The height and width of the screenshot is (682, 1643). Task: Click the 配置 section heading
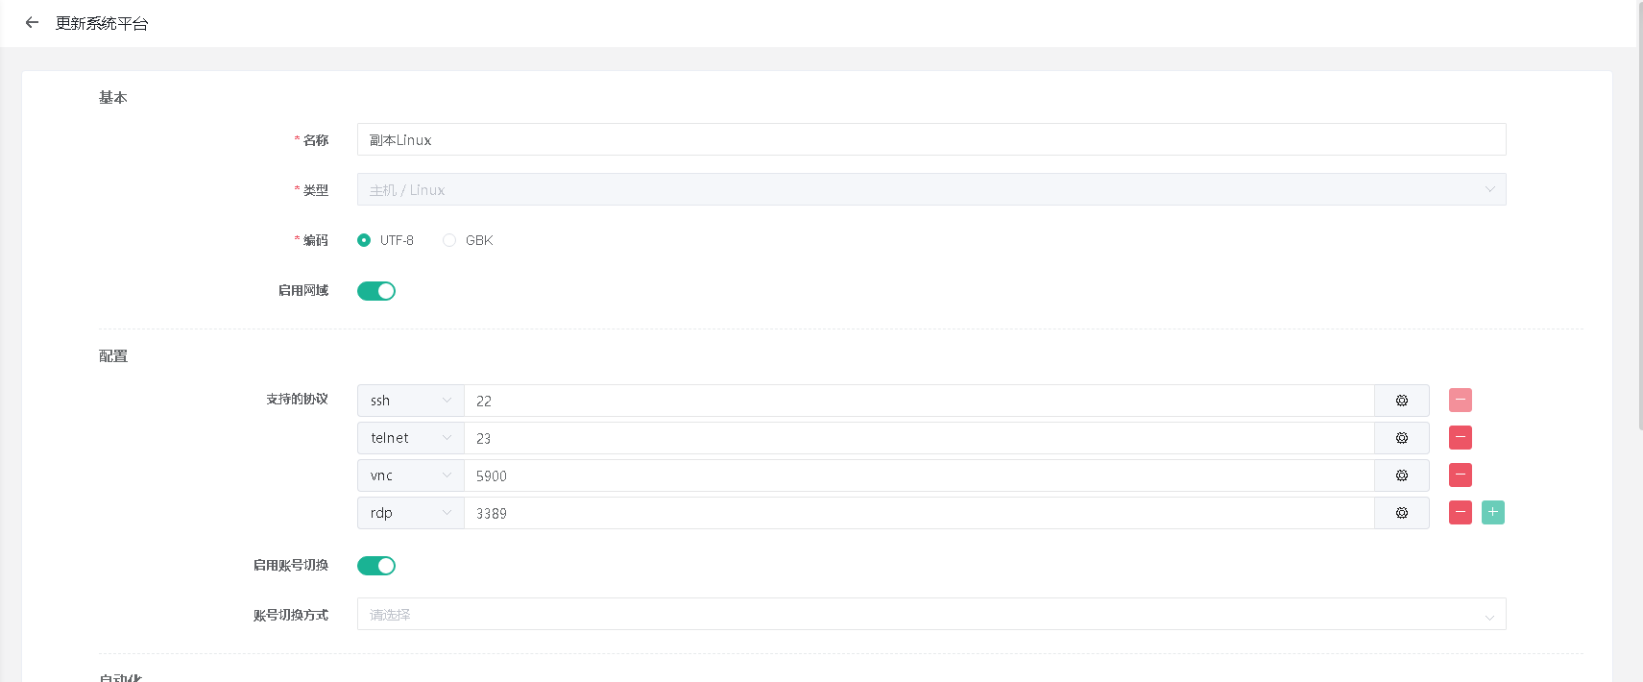coord(113,355)
